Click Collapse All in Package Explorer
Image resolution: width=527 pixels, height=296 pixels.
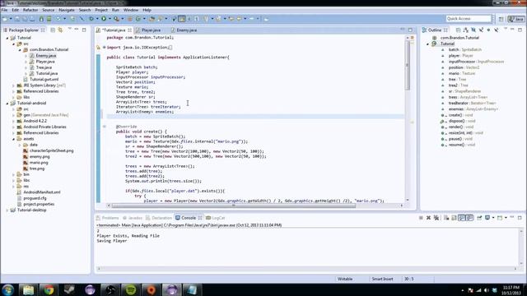tap(53, 30)
